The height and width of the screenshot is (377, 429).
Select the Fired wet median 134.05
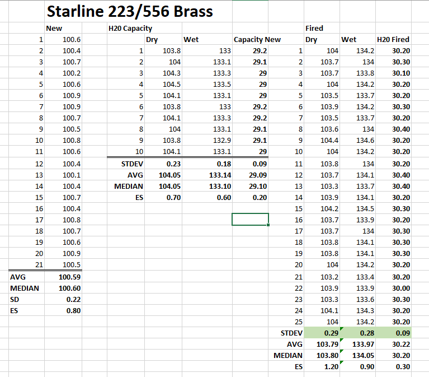(x=357, y=355)
